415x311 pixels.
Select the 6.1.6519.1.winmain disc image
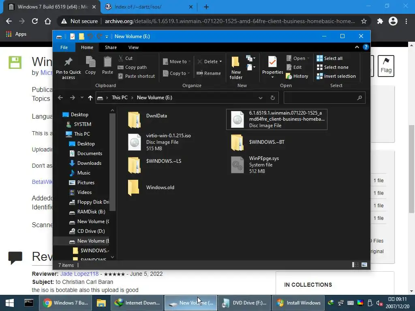[x=276, y=119]
